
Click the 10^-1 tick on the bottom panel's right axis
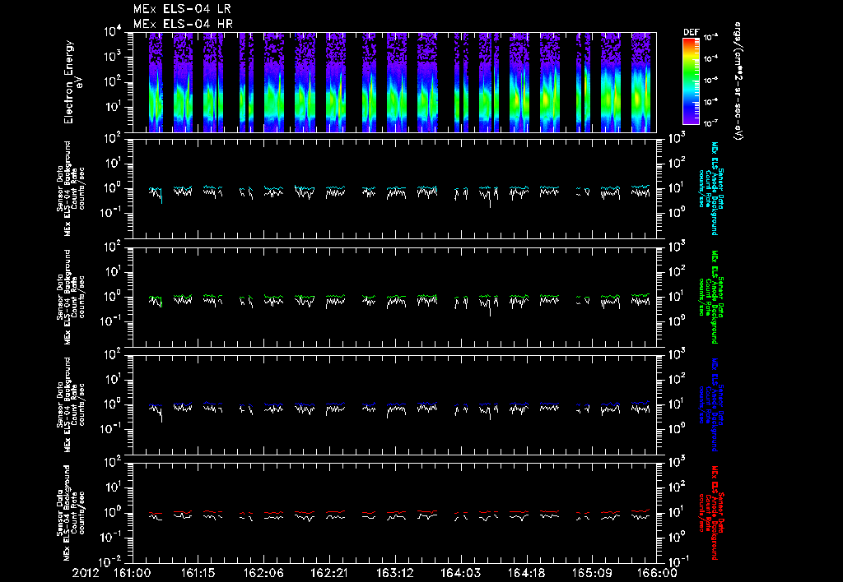pyautogui.click(x=679, y=562)
